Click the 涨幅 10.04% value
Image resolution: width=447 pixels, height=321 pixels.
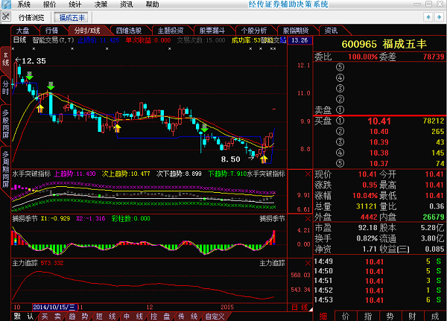(365, 196)
